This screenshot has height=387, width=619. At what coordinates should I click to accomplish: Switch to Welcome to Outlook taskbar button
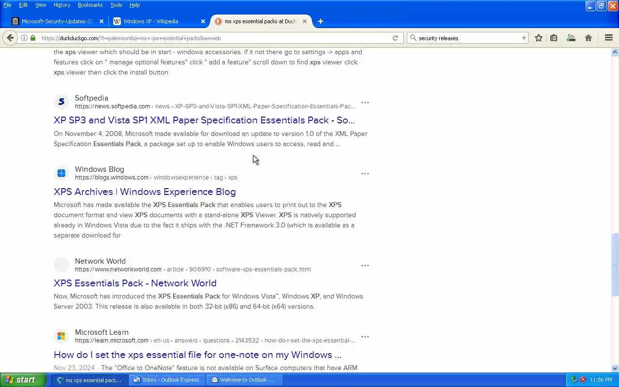click(x=245, y=380)
